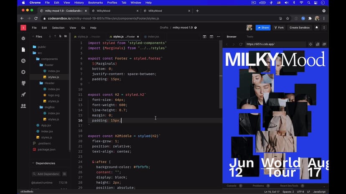
Task: Switch to the Tests tab
Action: pos(250,37)
